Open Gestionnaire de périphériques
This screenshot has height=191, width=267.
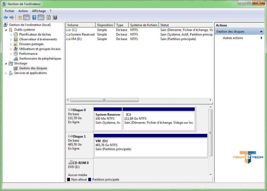40,59
